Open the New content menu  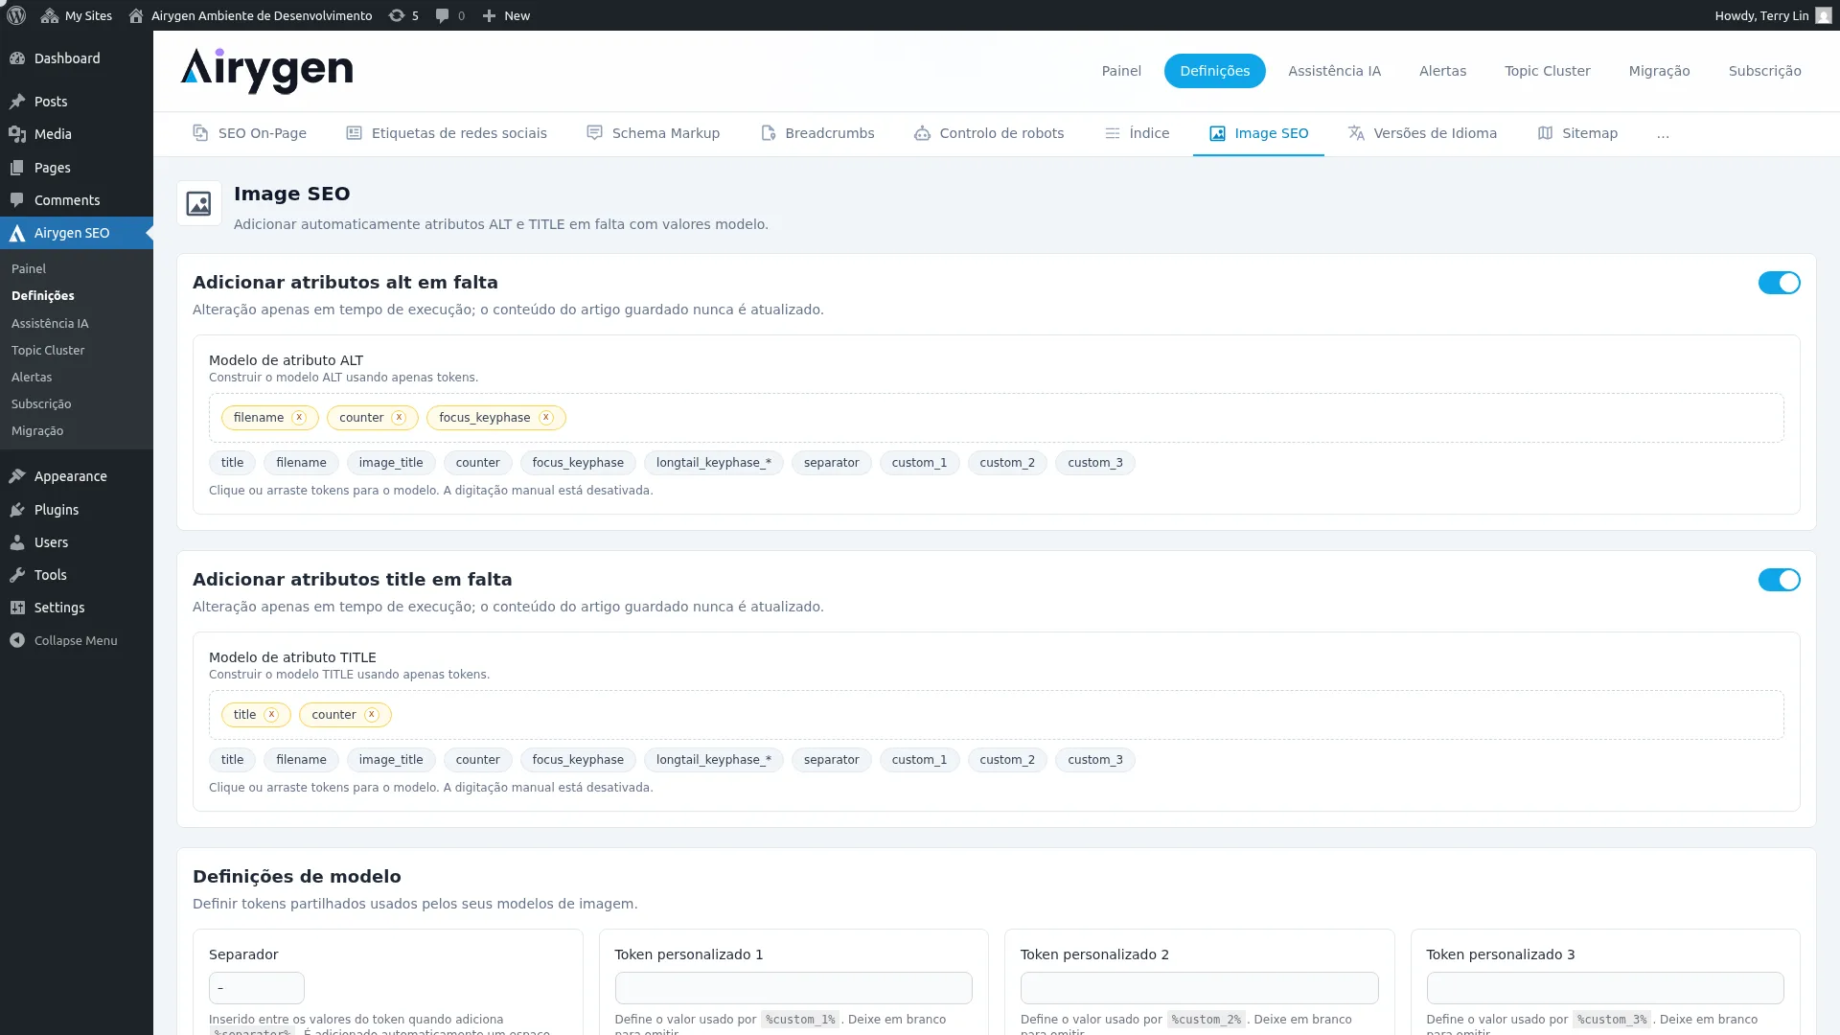[x=506, y=15]
